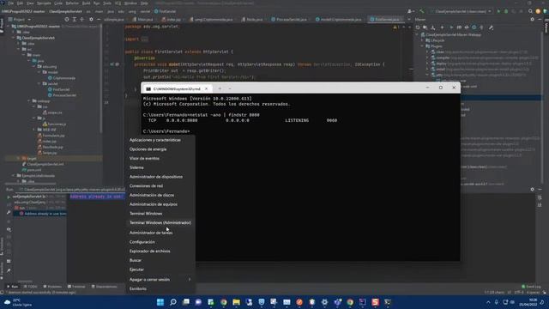The width and height of the screenshot is (549, 309).
Task: Open index.jsp editor tab
Action: (172, 19)
